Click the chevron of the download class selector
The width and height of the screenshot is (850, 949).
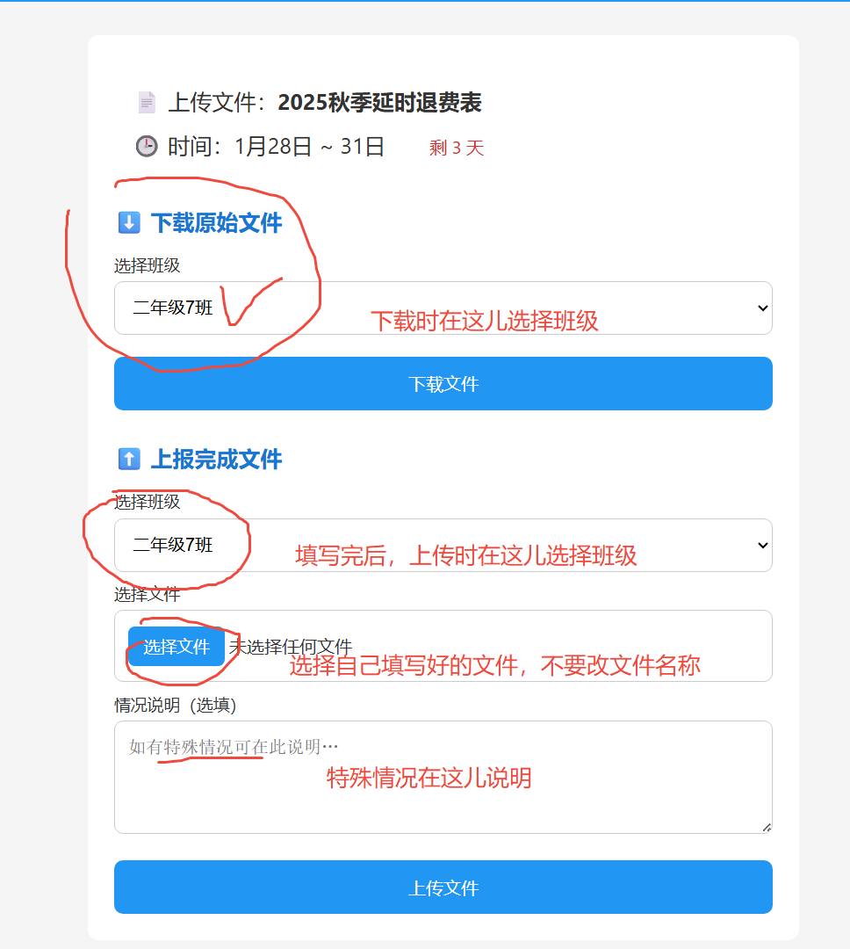coord(763,308)
